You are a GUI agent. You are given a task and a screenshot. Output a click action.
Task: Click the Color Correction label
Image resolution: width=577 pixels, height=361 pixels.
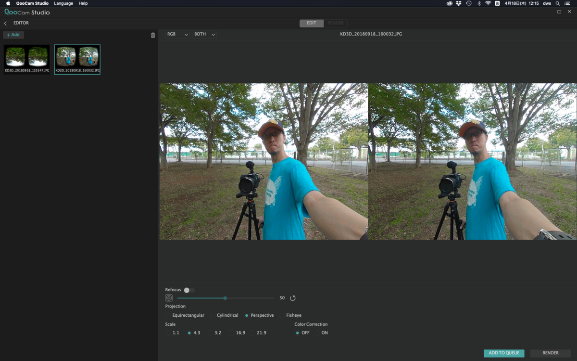(311, 324)
